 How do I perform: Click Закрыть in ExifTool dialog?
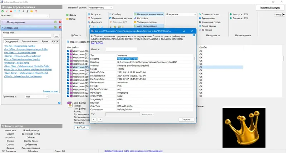click(186, 120)
